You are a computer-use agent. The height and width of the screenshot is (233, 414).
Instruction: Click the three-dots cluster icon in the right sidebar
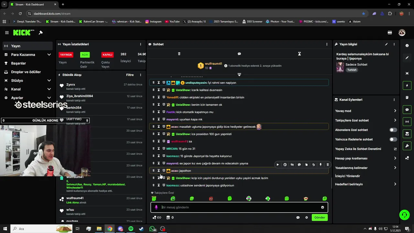pyautogui.click(x=407, y=158)
